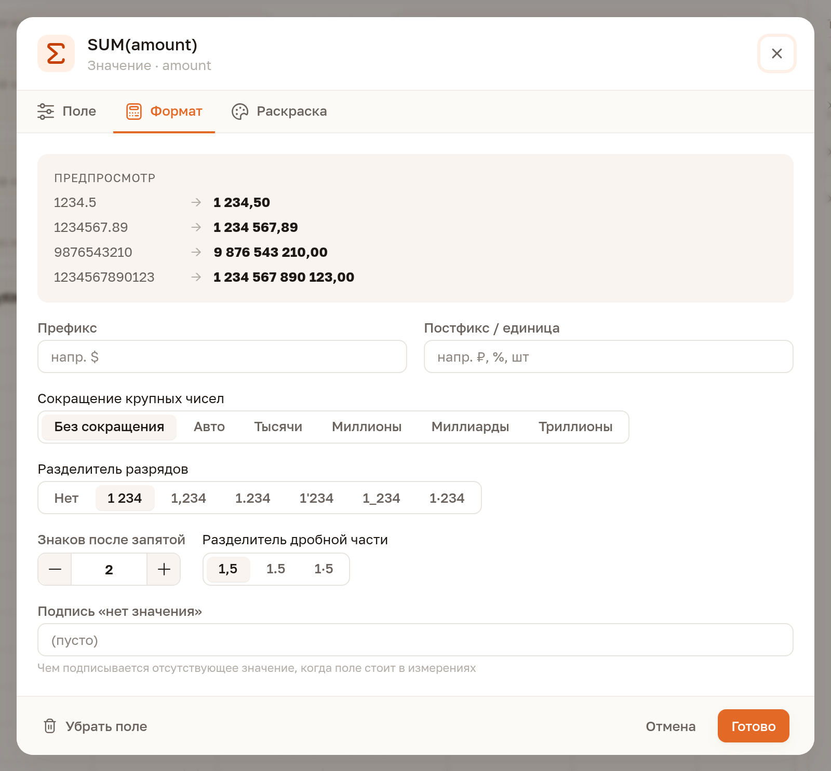Switch to the Поле tab
Screen dimensions: 831x771
pyautogui.click(x=67, y=111)
